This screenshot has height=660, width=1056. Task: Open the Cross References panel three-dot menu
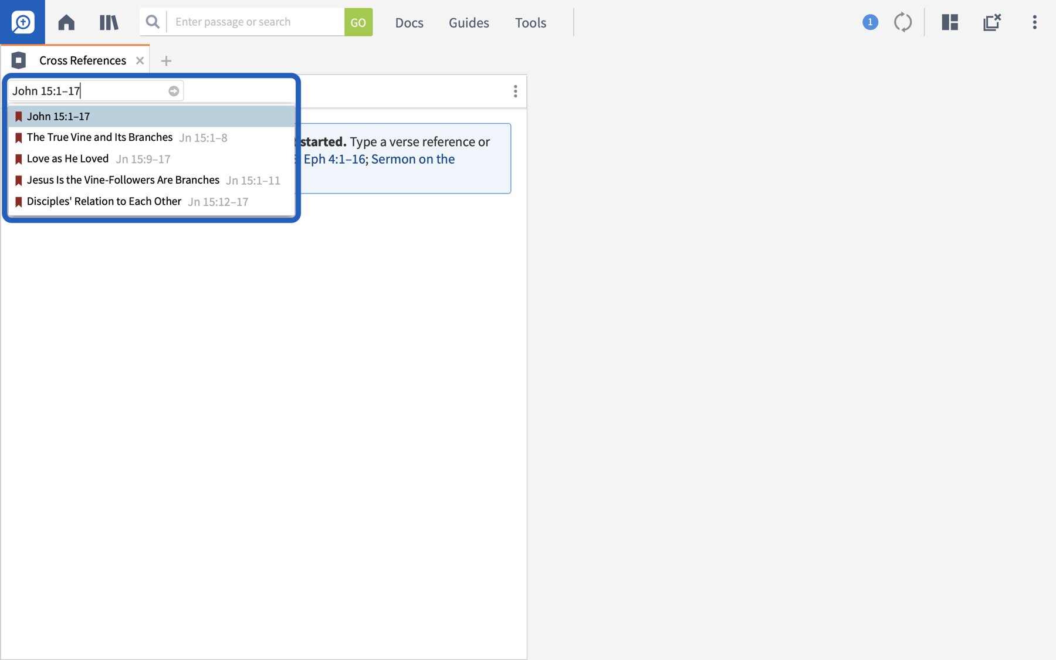click(x=516, y=91)
